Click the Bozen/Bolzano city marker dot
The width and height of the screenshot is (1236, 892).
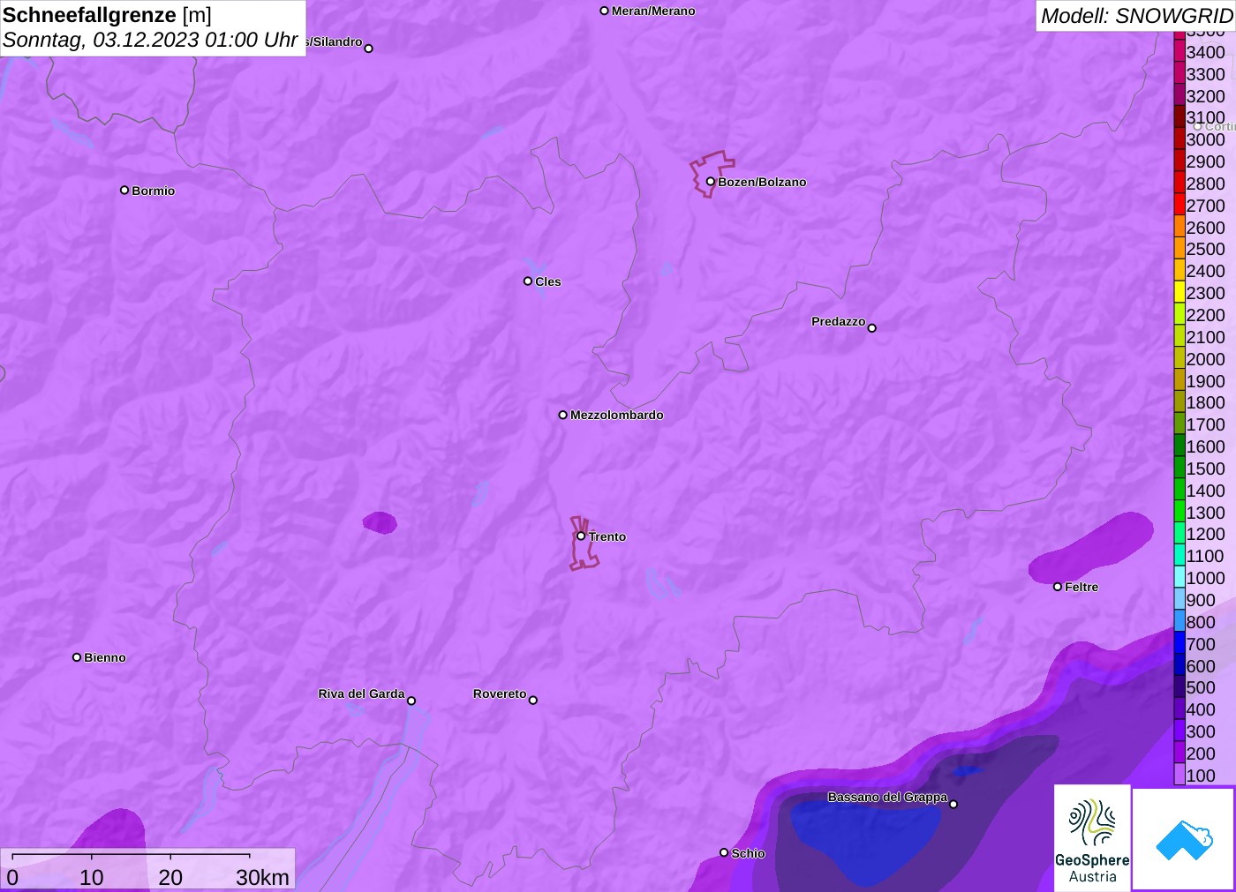pos(711,182)
